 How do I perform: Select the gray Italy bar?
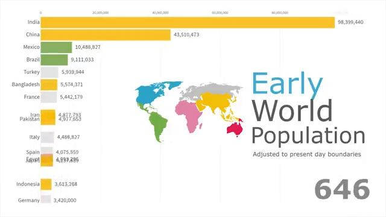coord(47,137)
